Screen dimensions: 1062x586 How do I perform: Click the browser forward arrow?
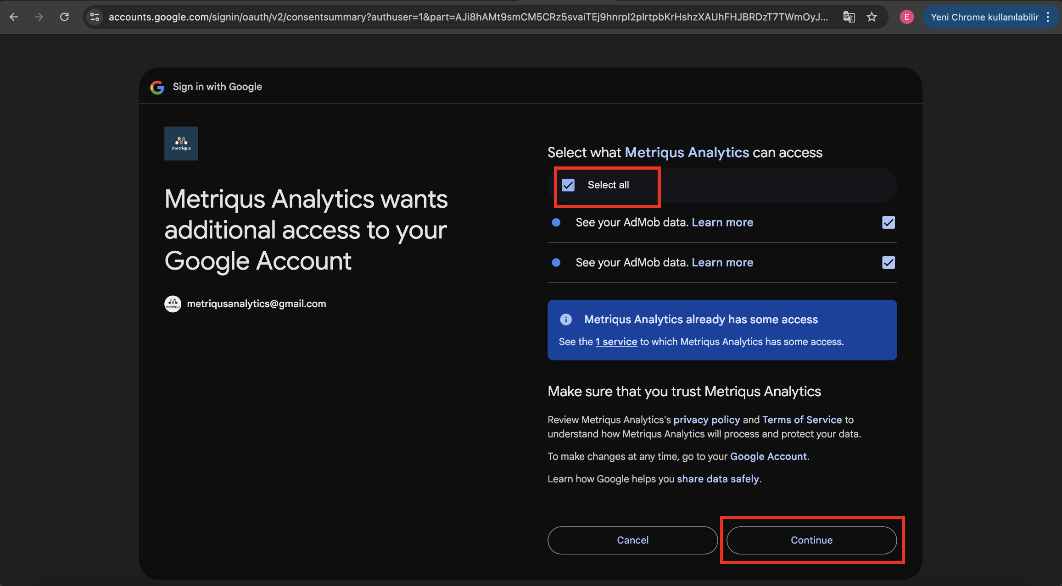[x=39, y=17]
